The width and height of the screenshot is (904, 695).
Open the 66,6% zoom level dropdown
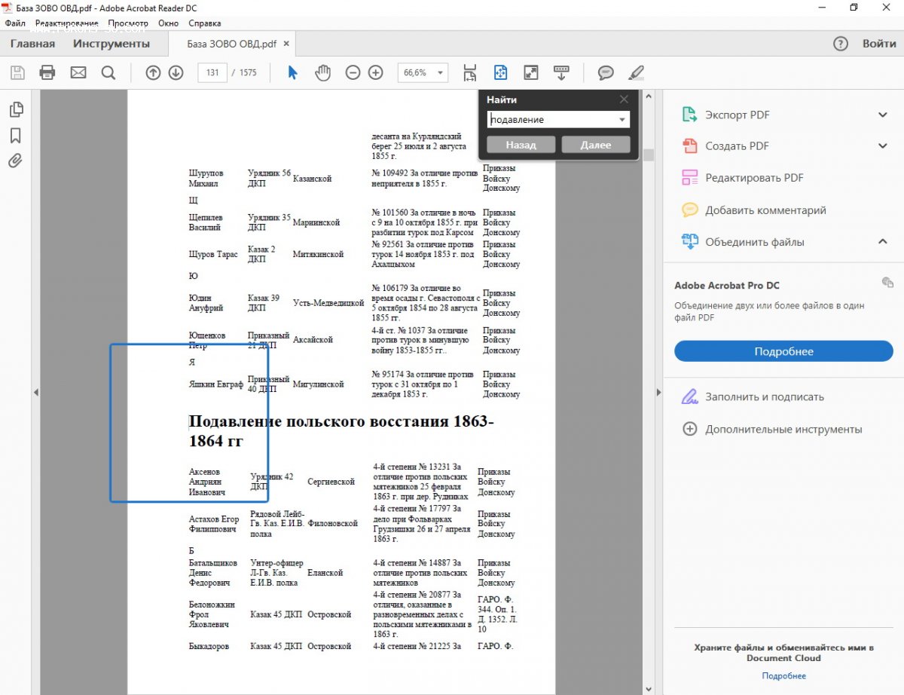pyautogui.click(x=440, y=73)
